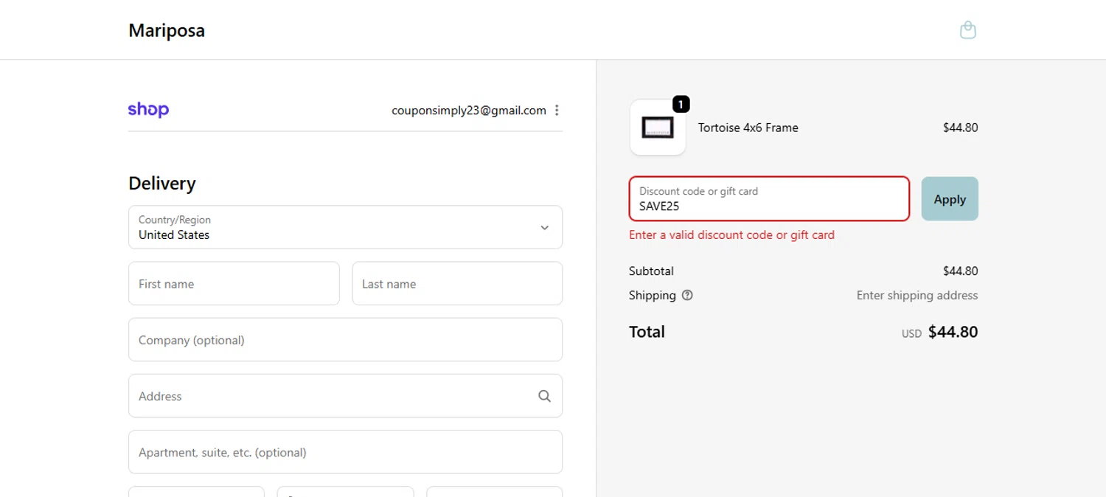Click the invalid discount code error message
1106x497 pixels.
coord(731,235)
